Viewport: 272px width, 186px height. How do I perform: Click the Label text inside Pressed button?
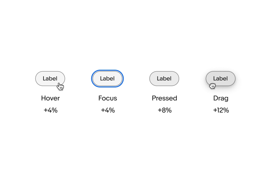tap(164, 78)
